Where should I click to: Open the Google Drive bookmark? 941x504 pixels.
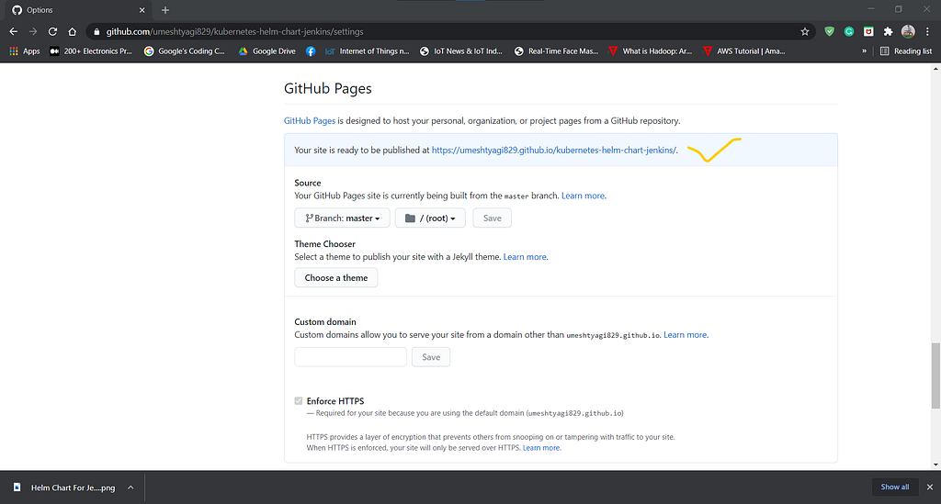(267, 51)
